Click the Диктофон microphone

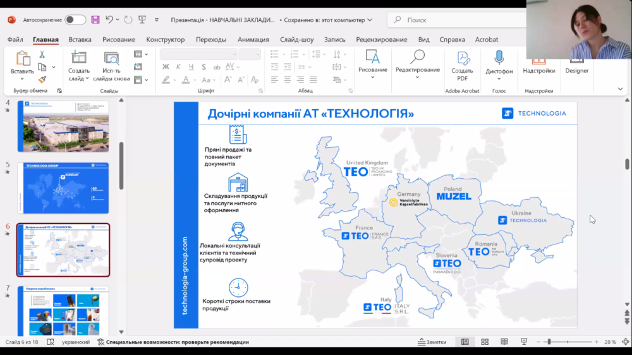coord(499,65)
